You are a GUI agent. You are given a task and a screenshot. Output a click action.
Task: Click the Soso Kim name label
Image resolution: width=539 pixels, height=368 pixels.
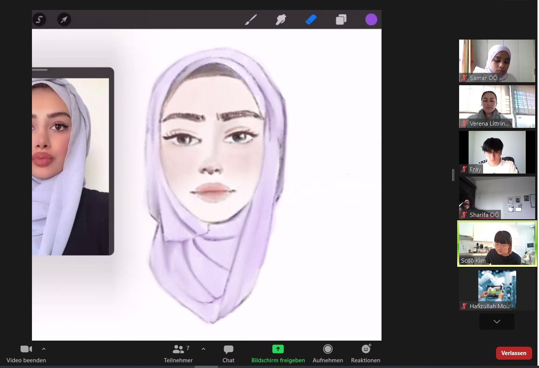point(473,261)
